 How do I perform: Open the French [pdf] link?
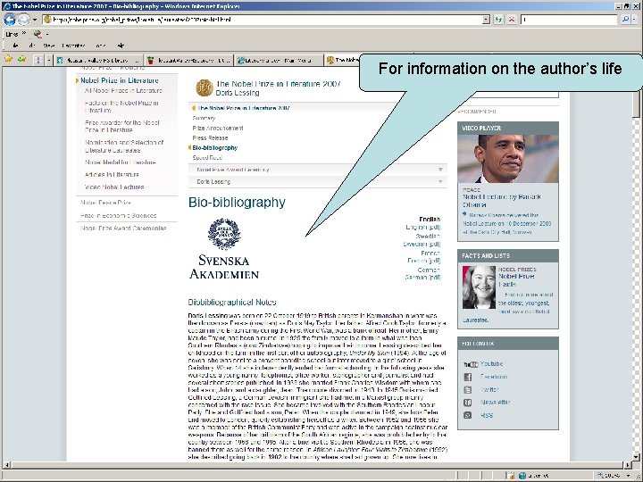(x=423, y=261)
